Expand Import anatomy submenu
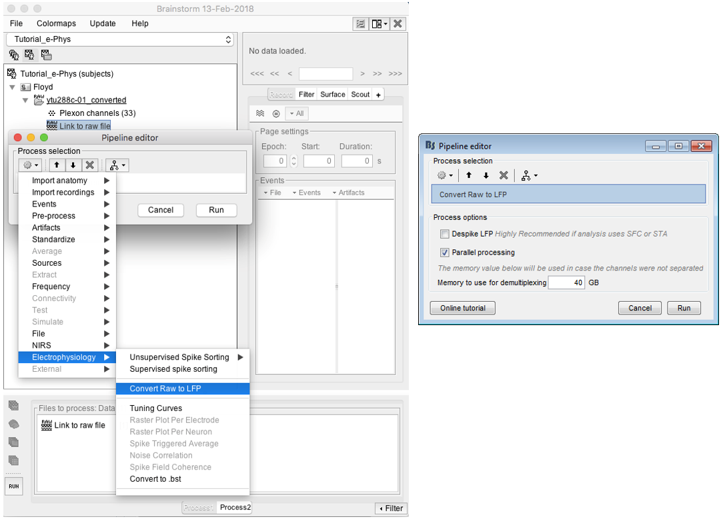The height and width of the screenshot is (519, 723). [x=67, y=181]
